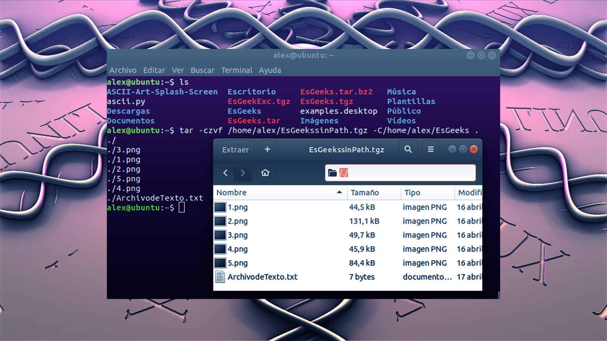The image size is (607, 341).
Task: Toggle the sort order arrow on Nombre column
Action: pyautogui.click(x=339, y=192)
